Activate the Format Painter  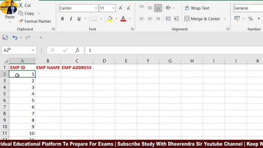(35, 21)
